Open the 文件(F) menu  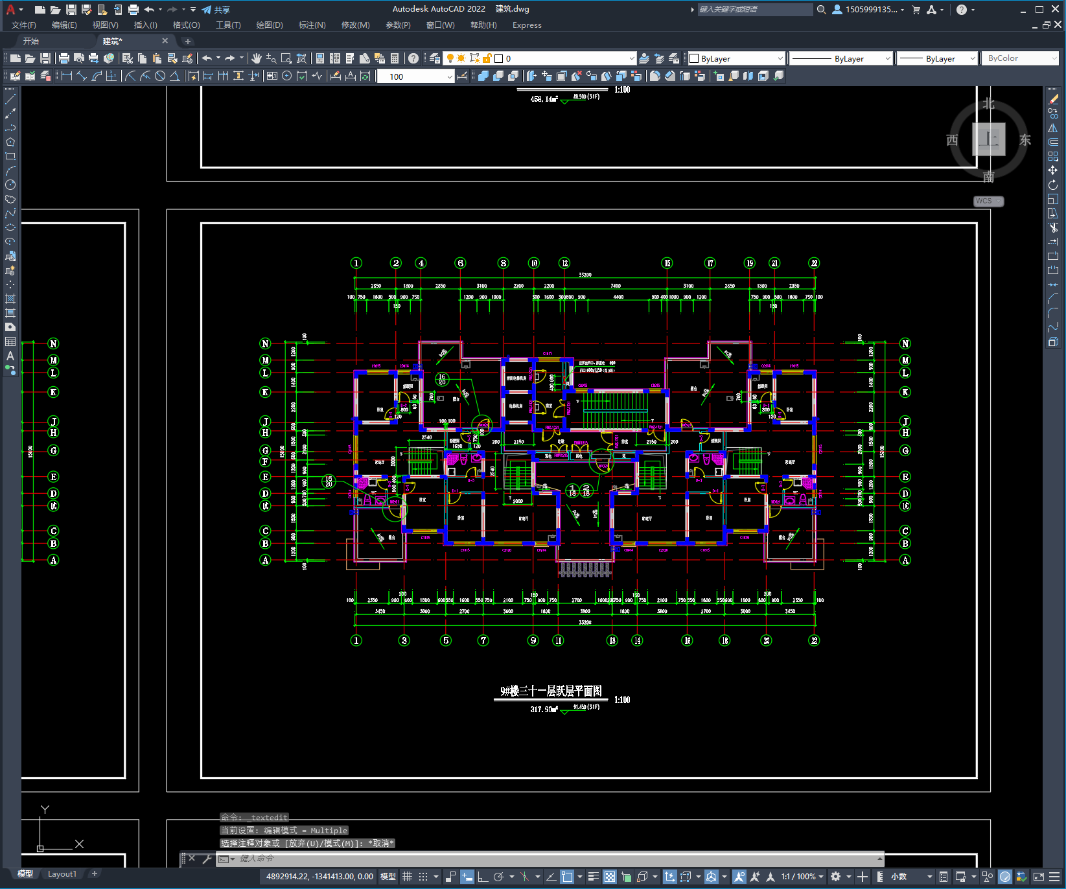[x=24, y=25]
